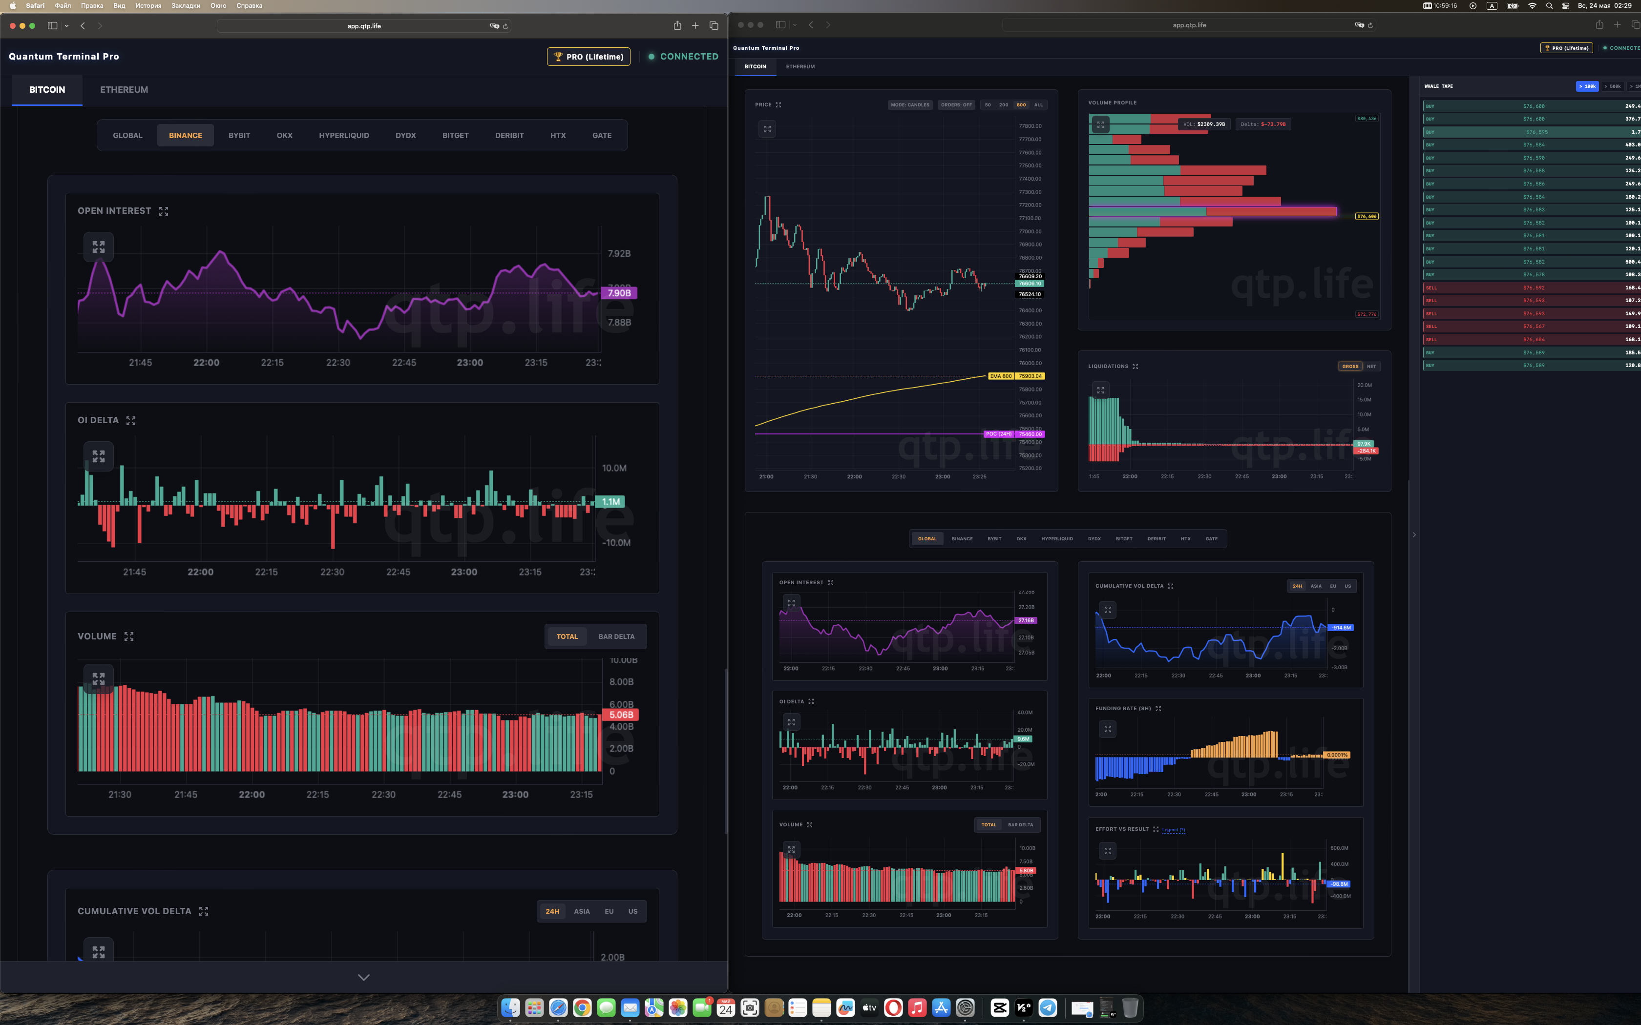Click expand icon beside OI DELTA in active window

tap(131, 421)
